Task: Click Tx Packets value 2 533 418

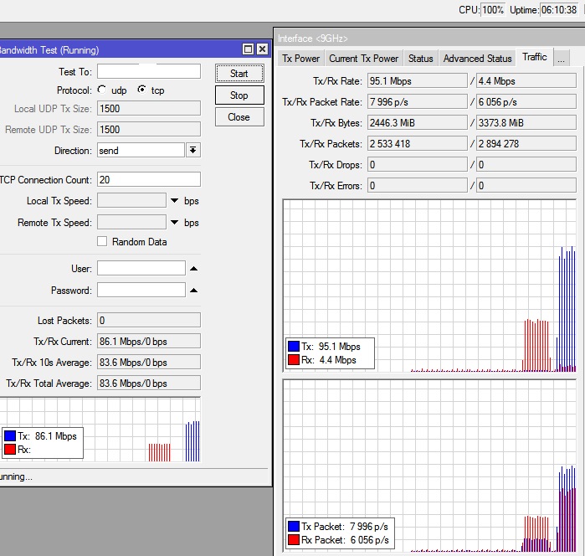Action: pyautogui.click(x=417, y=143)
